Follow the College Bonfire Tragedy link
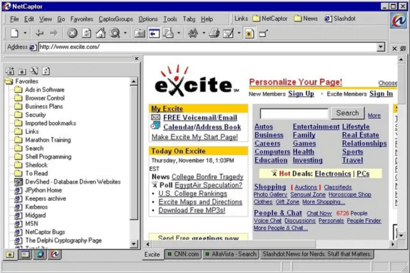The width and height of the screenshot is (410, 273). click(207, 177)
